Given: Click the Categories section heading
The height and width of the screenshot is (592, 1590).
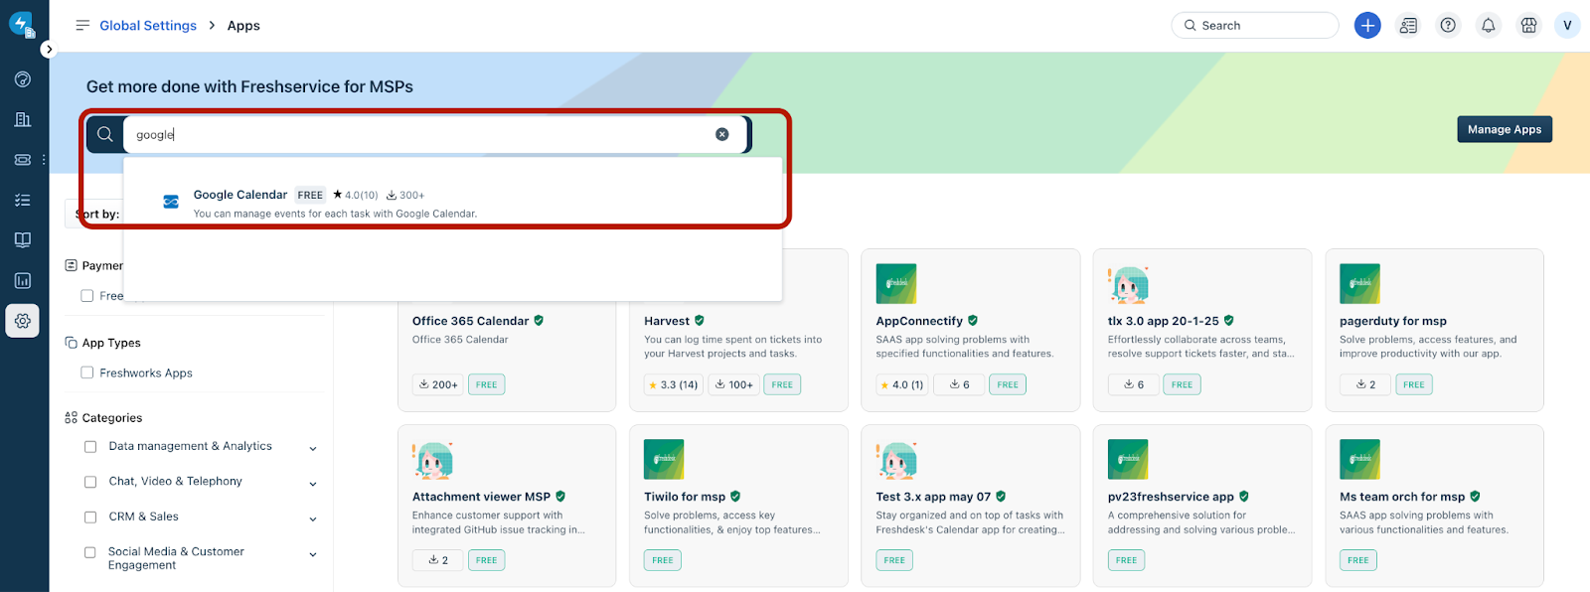Looking at the screenshot, I should click(112, 418).
